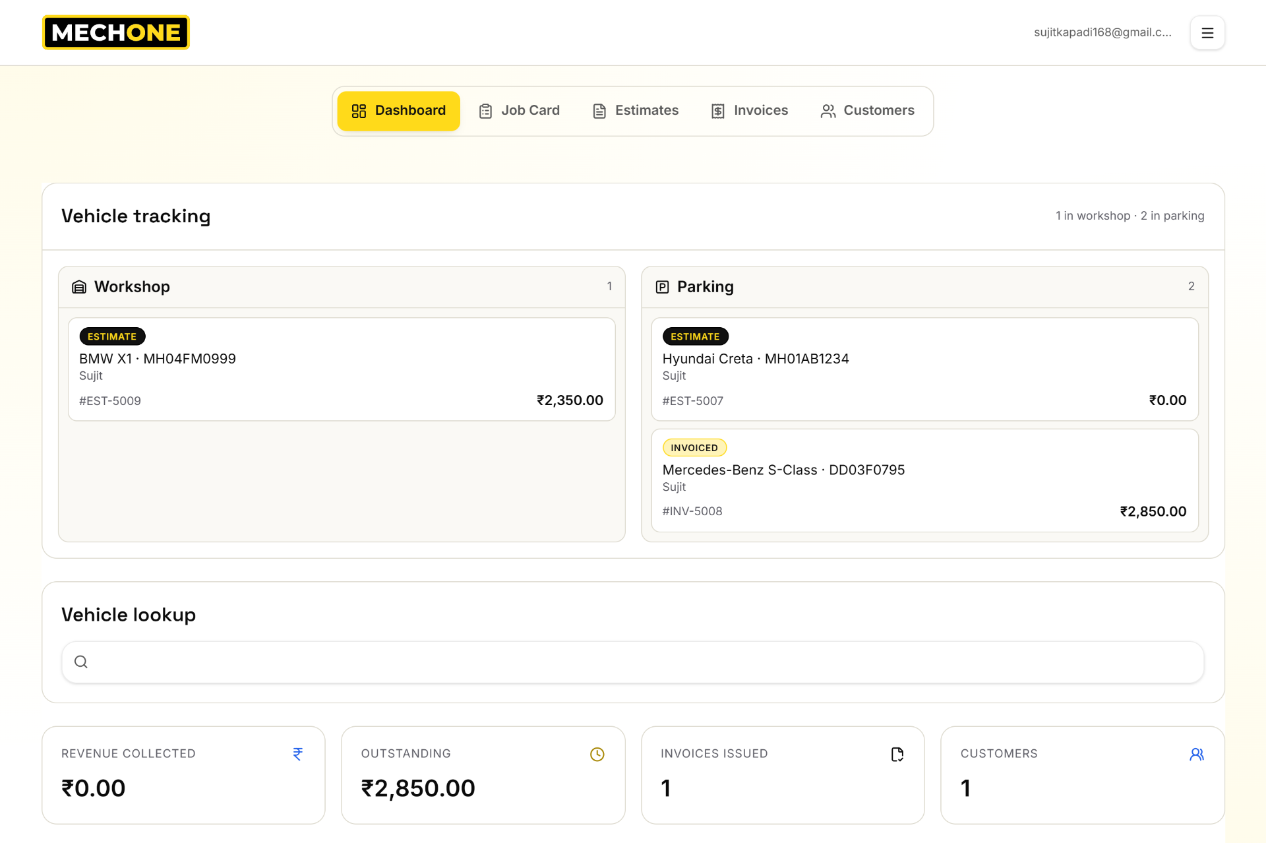Click the Vehicle tracking heading
The height and width of the screenshot is (843, 1266).
(136, 216)
